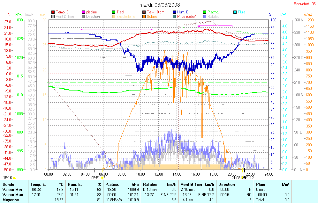Click the W/m² axis unit label
The width and height of the screenshot is (318, 203).
tap(308, 15)
